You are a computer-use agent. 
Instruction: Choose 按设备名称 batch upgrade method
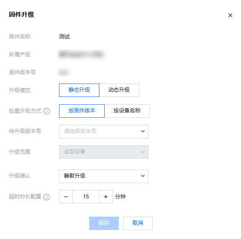tap(127, 111)
